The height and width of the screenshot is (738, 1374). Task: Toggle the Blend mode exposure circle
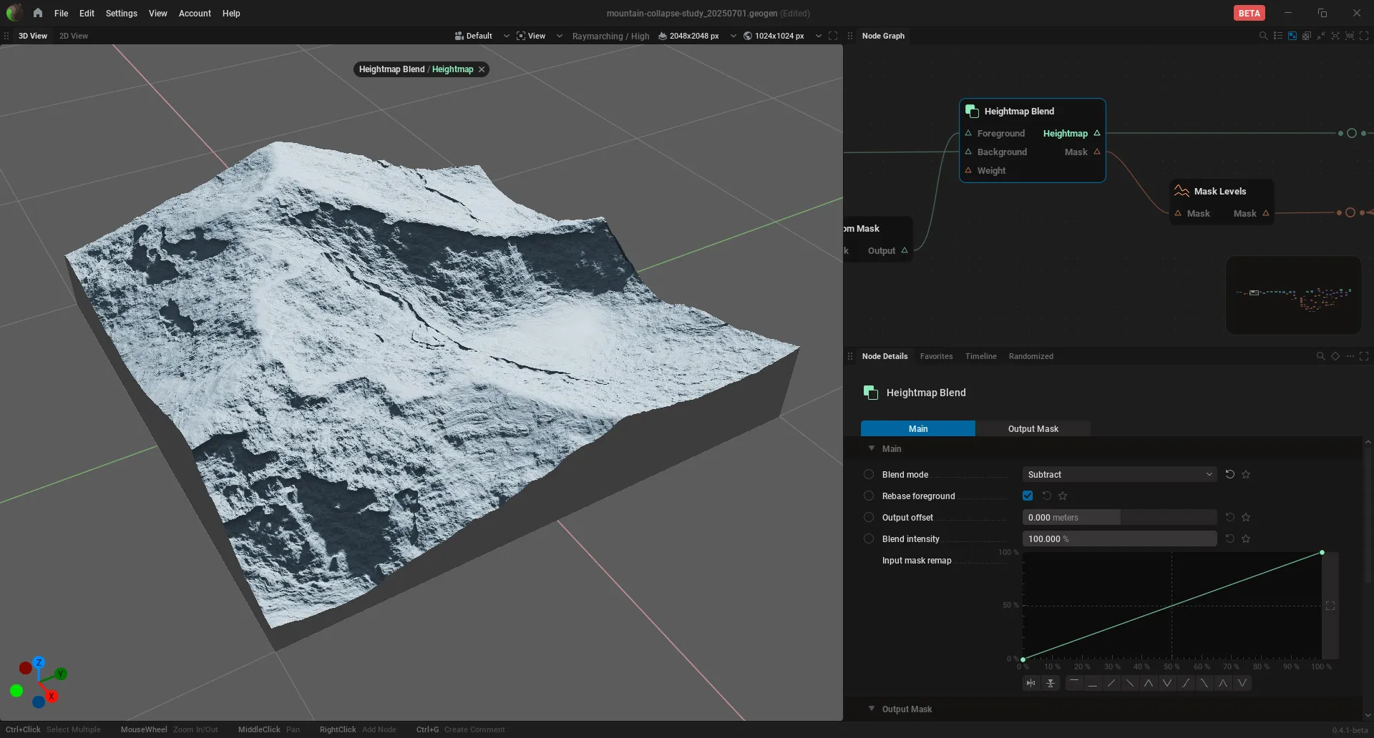click(869, 474)
